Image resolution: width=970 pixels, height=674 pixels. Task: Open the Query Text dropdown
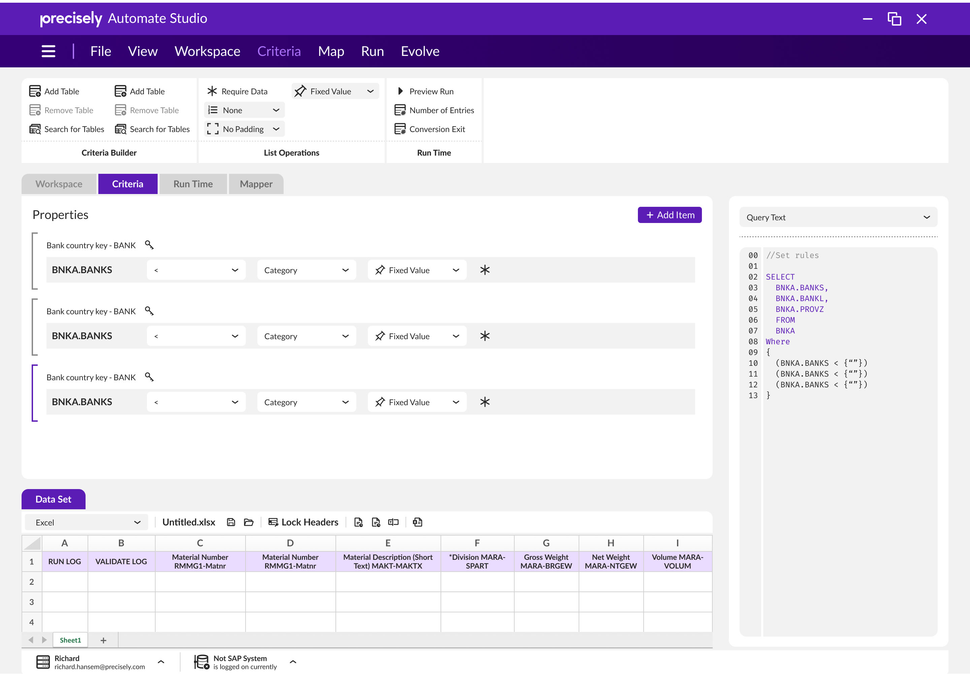coord(838,217)
